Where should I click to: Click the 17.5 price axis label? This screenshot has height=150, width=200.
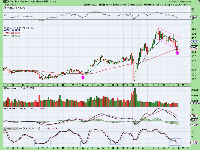click(x=194, y=79)
